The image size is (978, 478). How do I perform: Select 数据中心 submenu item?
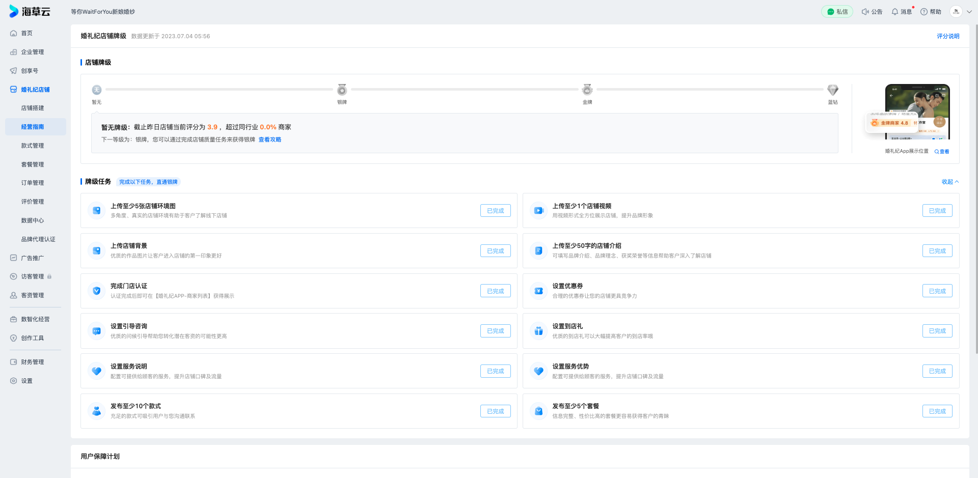click(33, 220)
